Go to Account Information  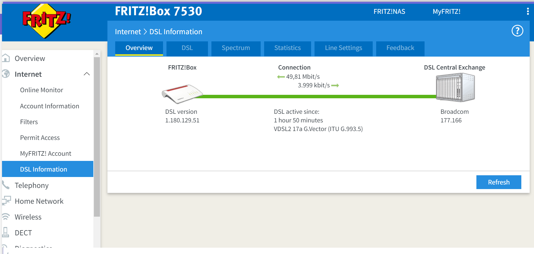[x=50, y=106]
